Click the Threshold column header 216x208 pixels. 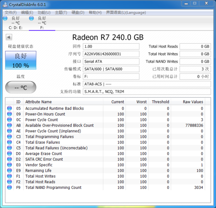click(x=159, y=102)
